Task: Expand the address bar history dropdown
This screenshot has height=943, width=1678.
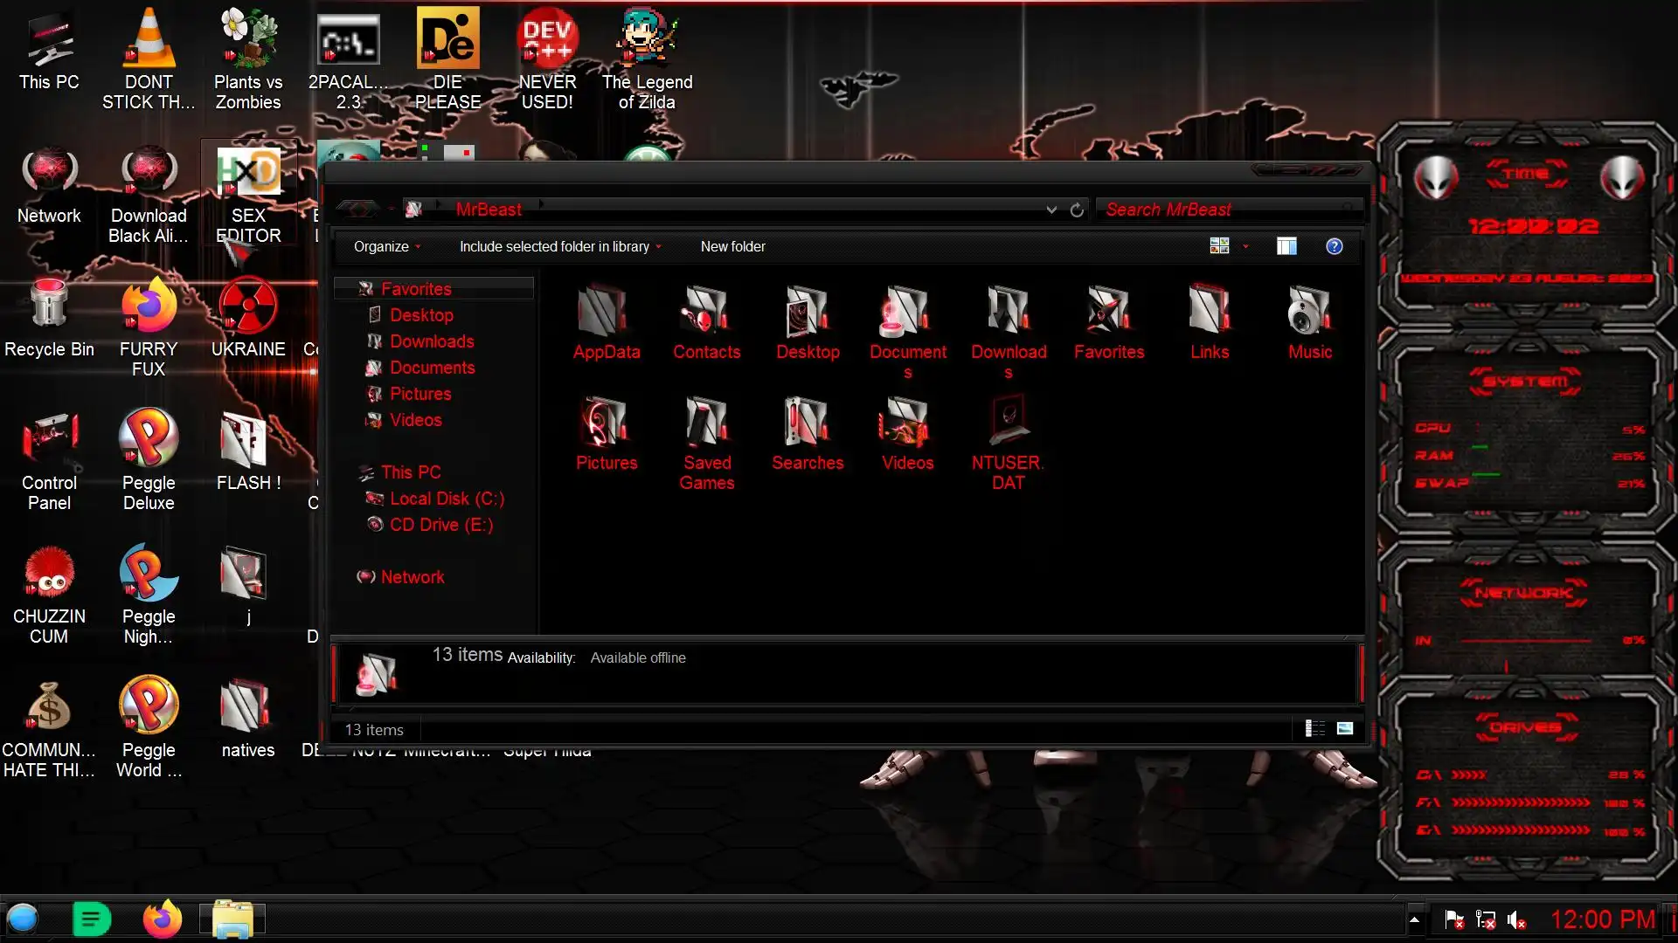Action: 1051,210
